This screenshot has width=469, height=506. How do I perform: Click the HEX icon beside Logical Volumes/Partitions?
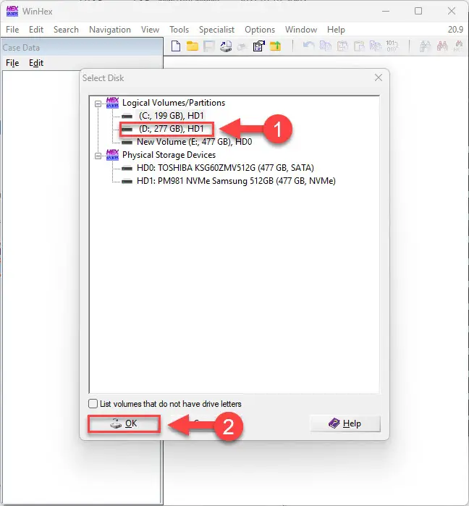(x=113, y=103)
